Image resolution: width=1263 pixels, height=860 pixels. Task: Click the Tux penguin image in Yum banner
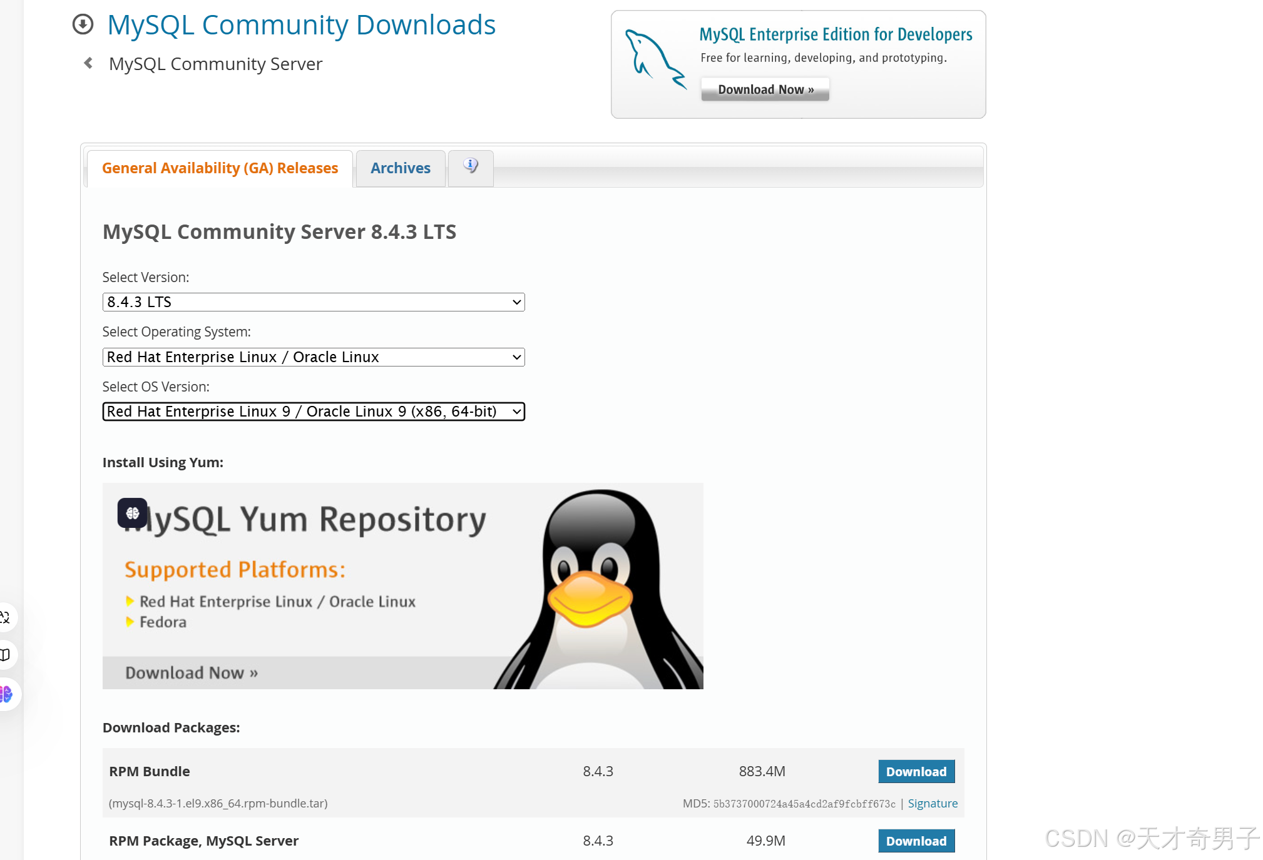(599, 589)
